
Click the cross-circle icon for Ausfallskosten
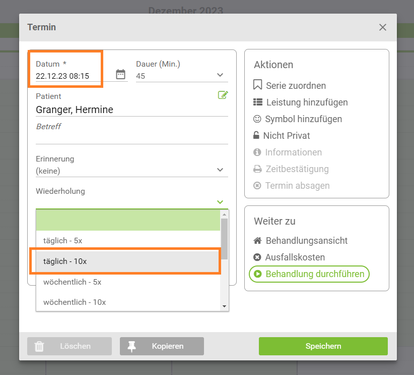click(x=257, y=257)
